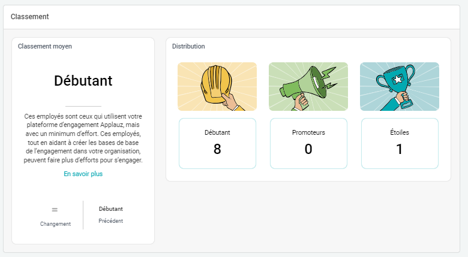Select the Débutant count card
Viewport: 468px width, 257px height.
click(217, 143)
